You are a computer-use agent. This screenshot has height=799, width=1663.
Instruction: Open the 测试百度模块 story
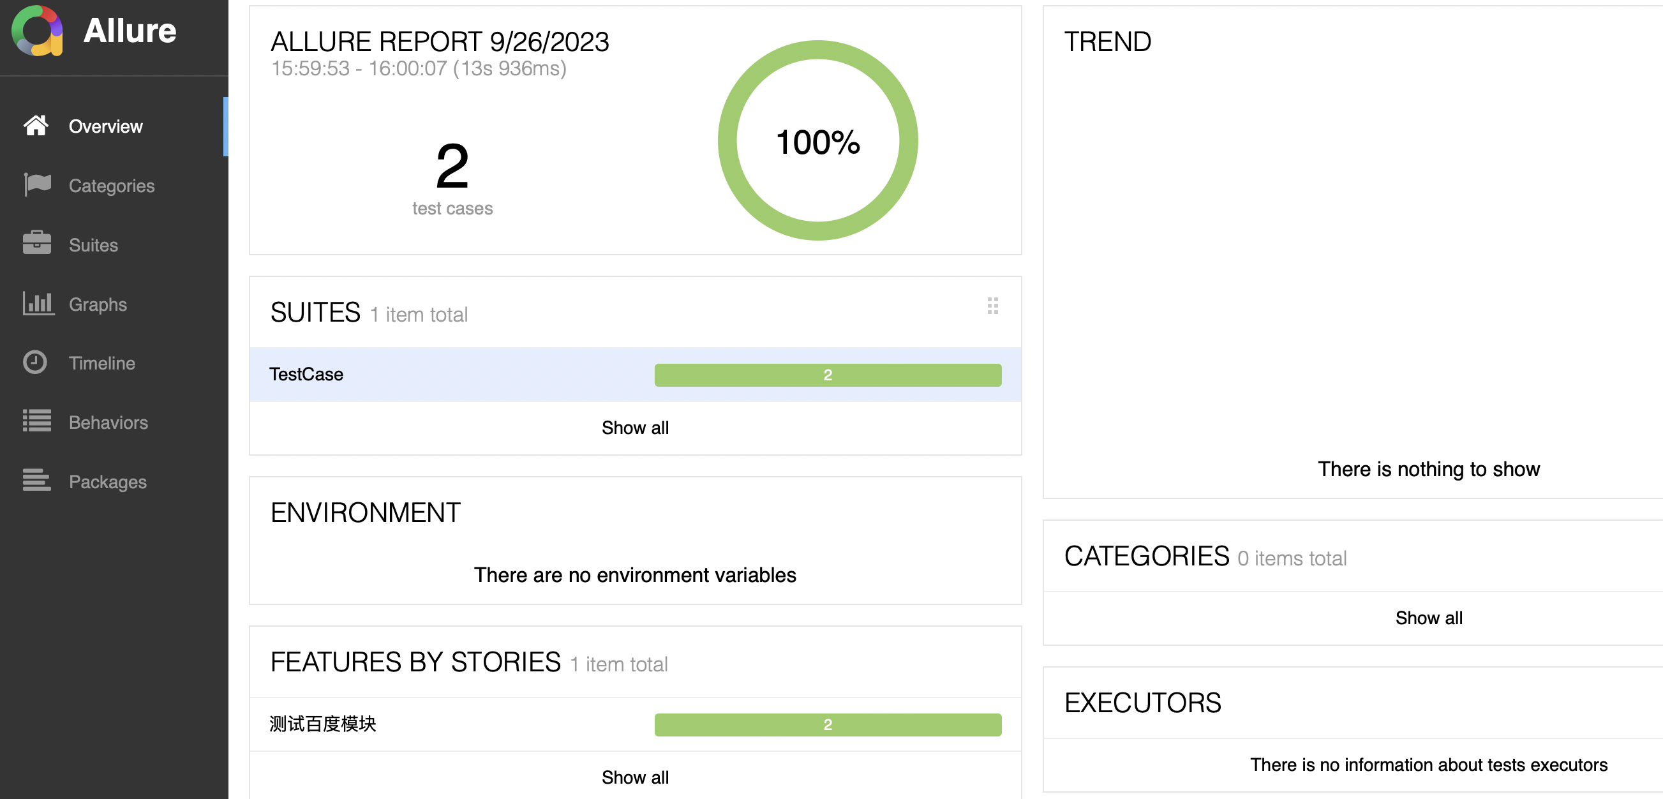tap(324, 724)
